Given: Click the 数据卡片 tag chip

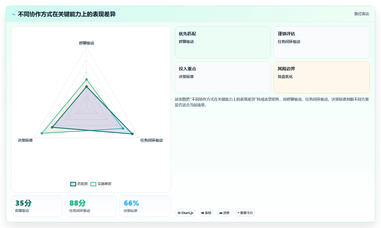Looking at the screenshot, I should coord(245,213).
